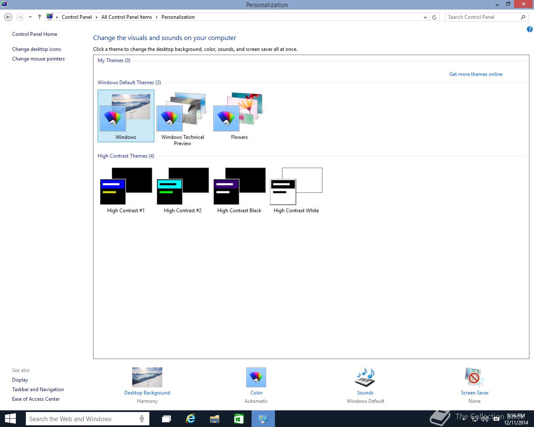
Task: Choose the Flowers theme
Action: pos(239,116)
